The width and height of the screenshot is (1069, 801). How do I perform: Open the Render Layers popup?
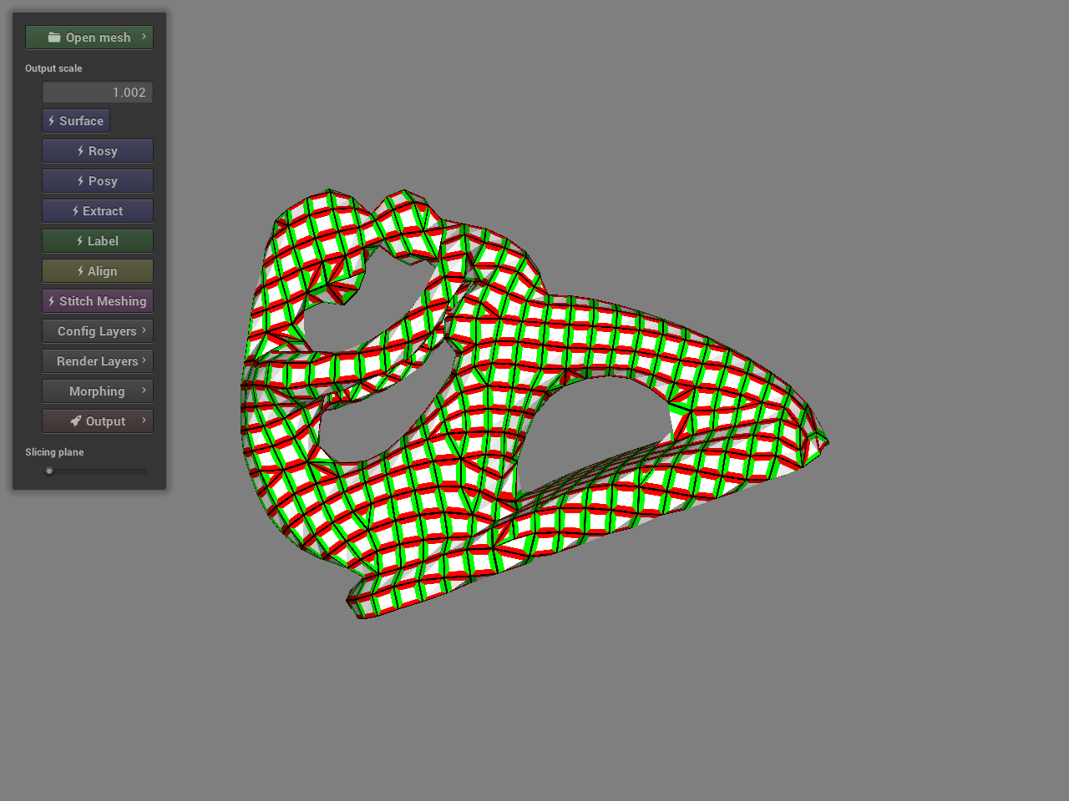click(x=98, y=361)
